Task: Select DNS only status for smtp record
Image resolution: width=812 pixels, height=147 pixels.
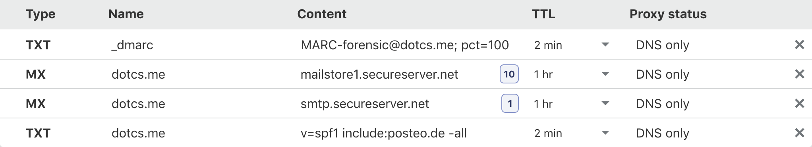Action: tap(662, 104)
